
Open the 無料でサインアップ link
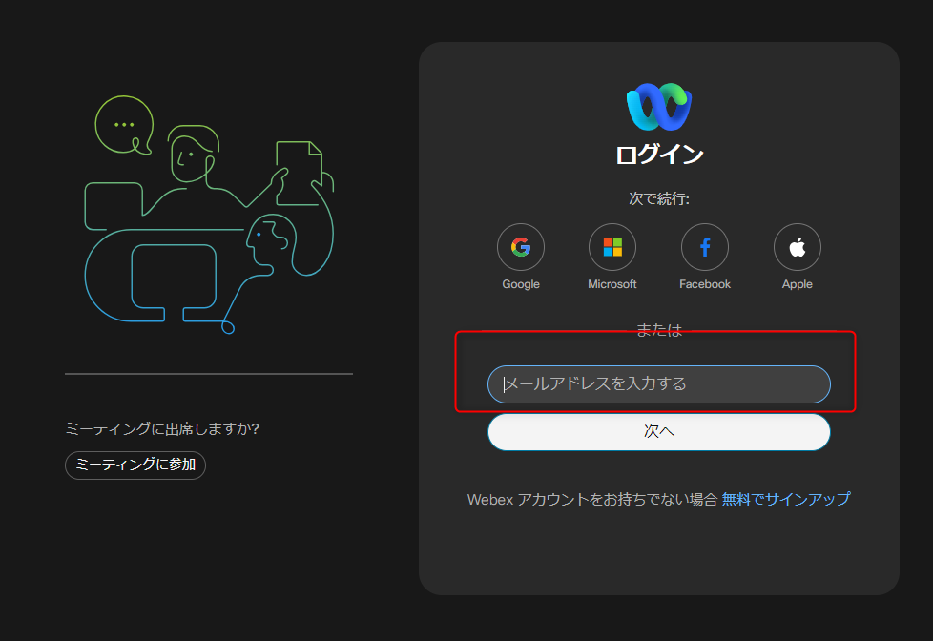pyautogui.click(x=786, y=499)
